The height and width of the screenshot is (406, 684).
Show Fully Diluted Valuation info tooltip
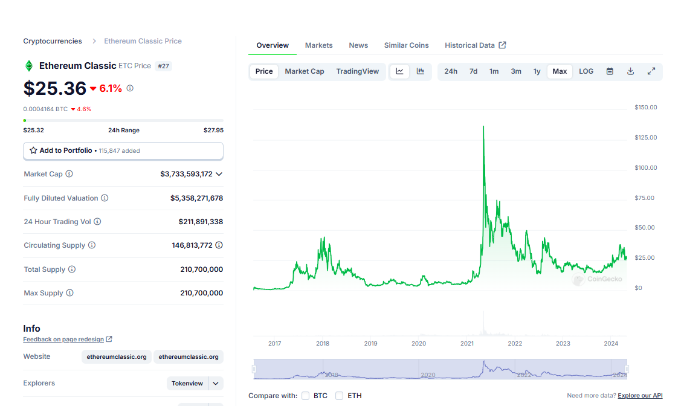(105, 198)
